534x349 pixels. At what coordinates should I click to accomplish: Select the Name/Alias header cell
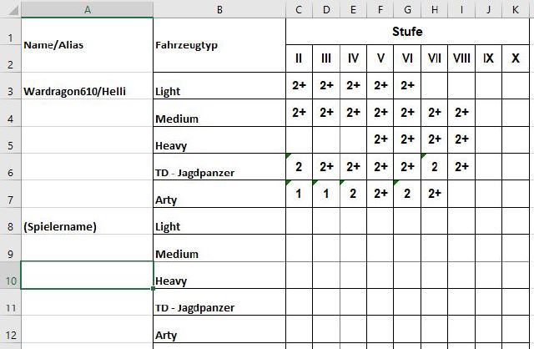pos(87,45)
